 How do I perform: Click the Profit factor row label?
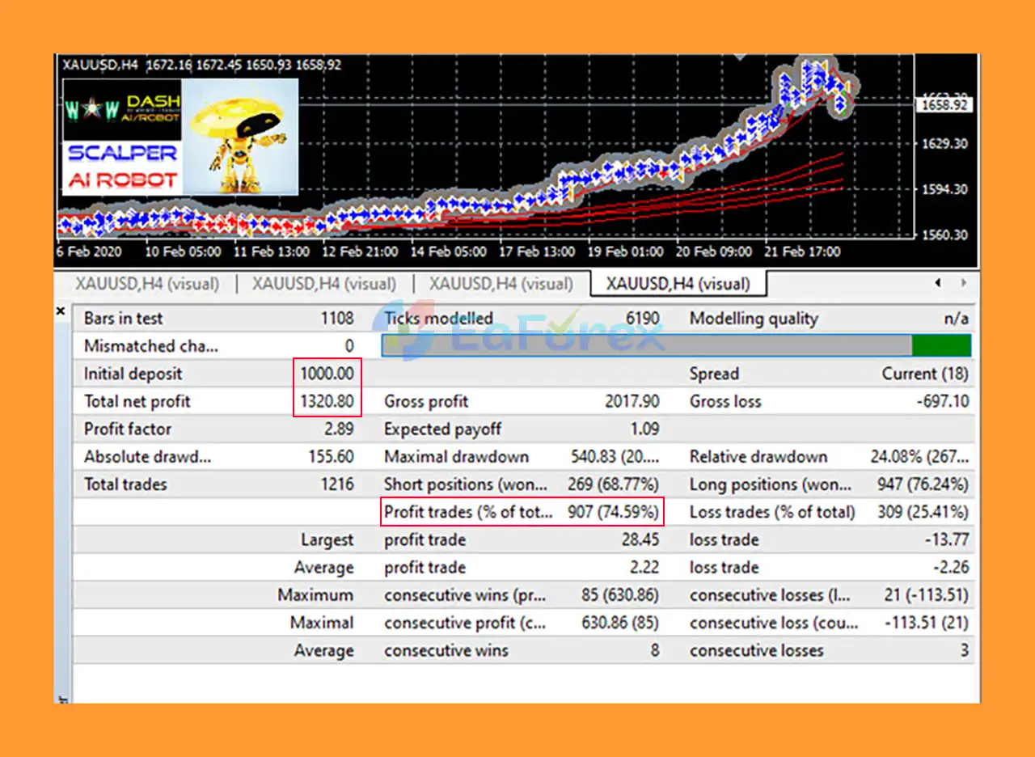(x=128, y=429)
